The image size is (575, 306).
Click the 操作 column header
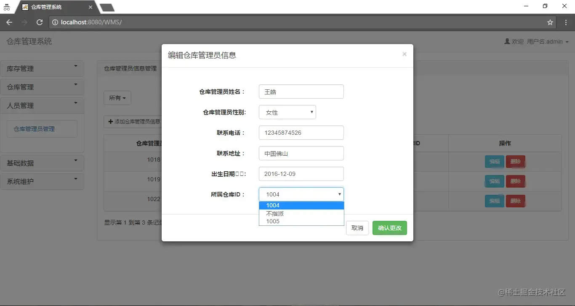click(x=505, y=143)
